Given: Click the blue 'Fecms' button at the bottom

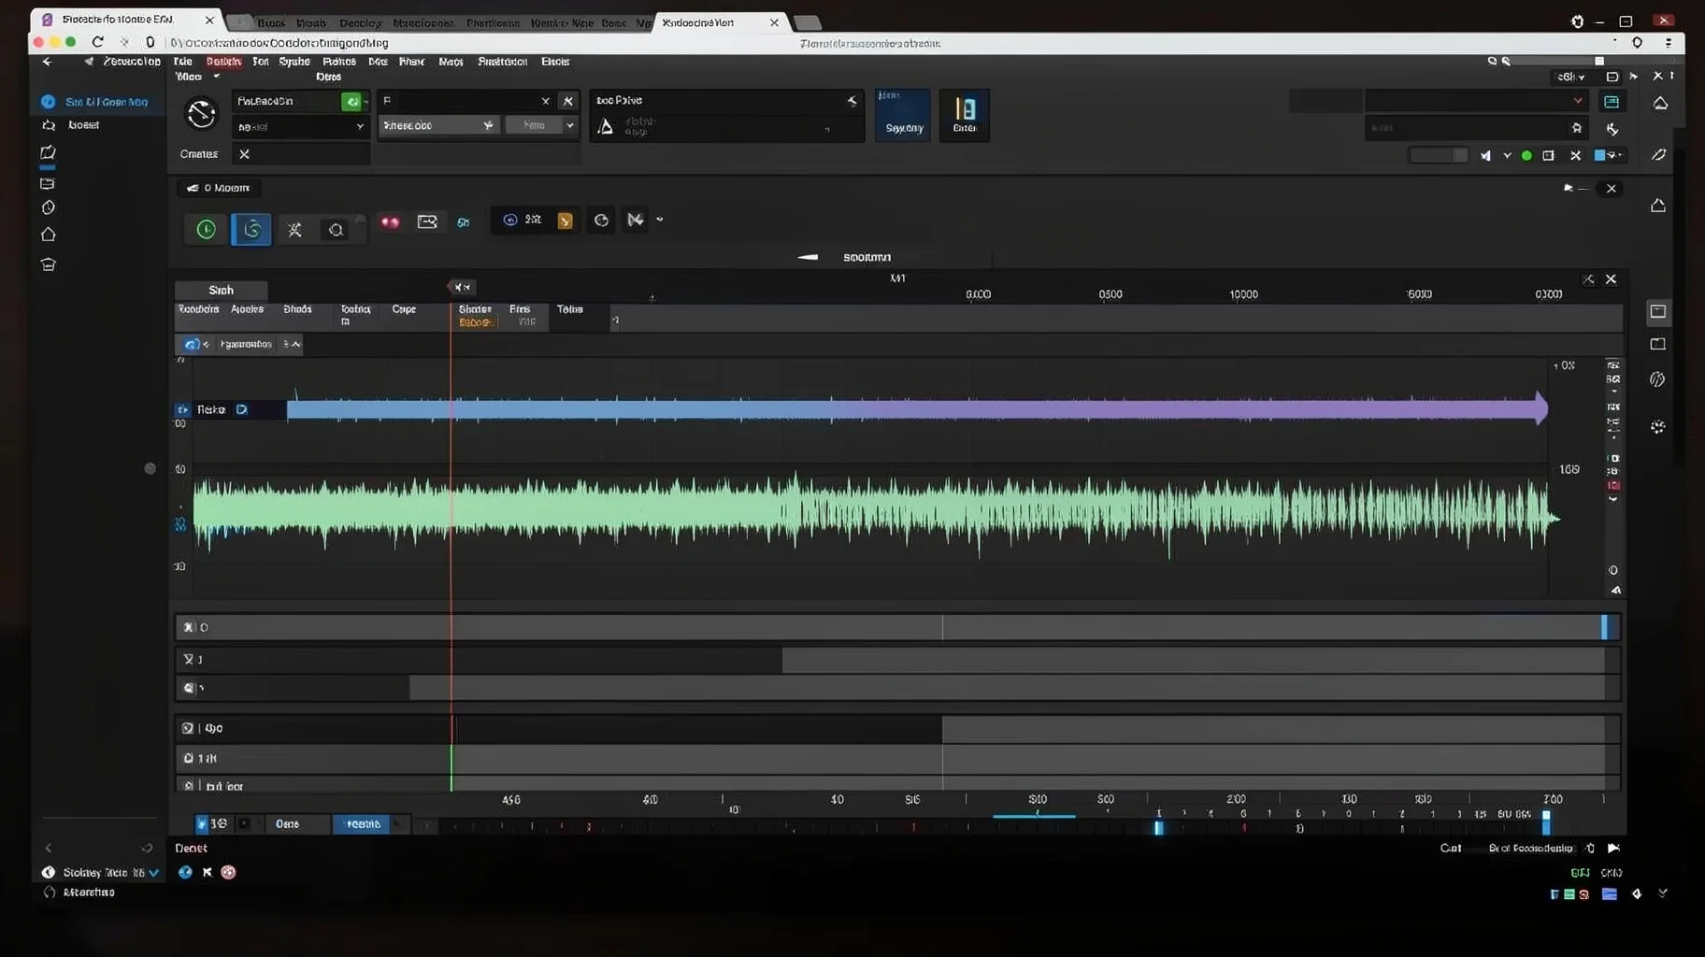Looking at the screenshot, I should (363, 824).
